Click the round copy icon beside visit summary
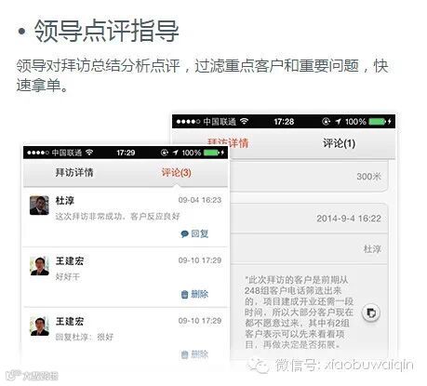The image size is (427, 386). point(371,313)
